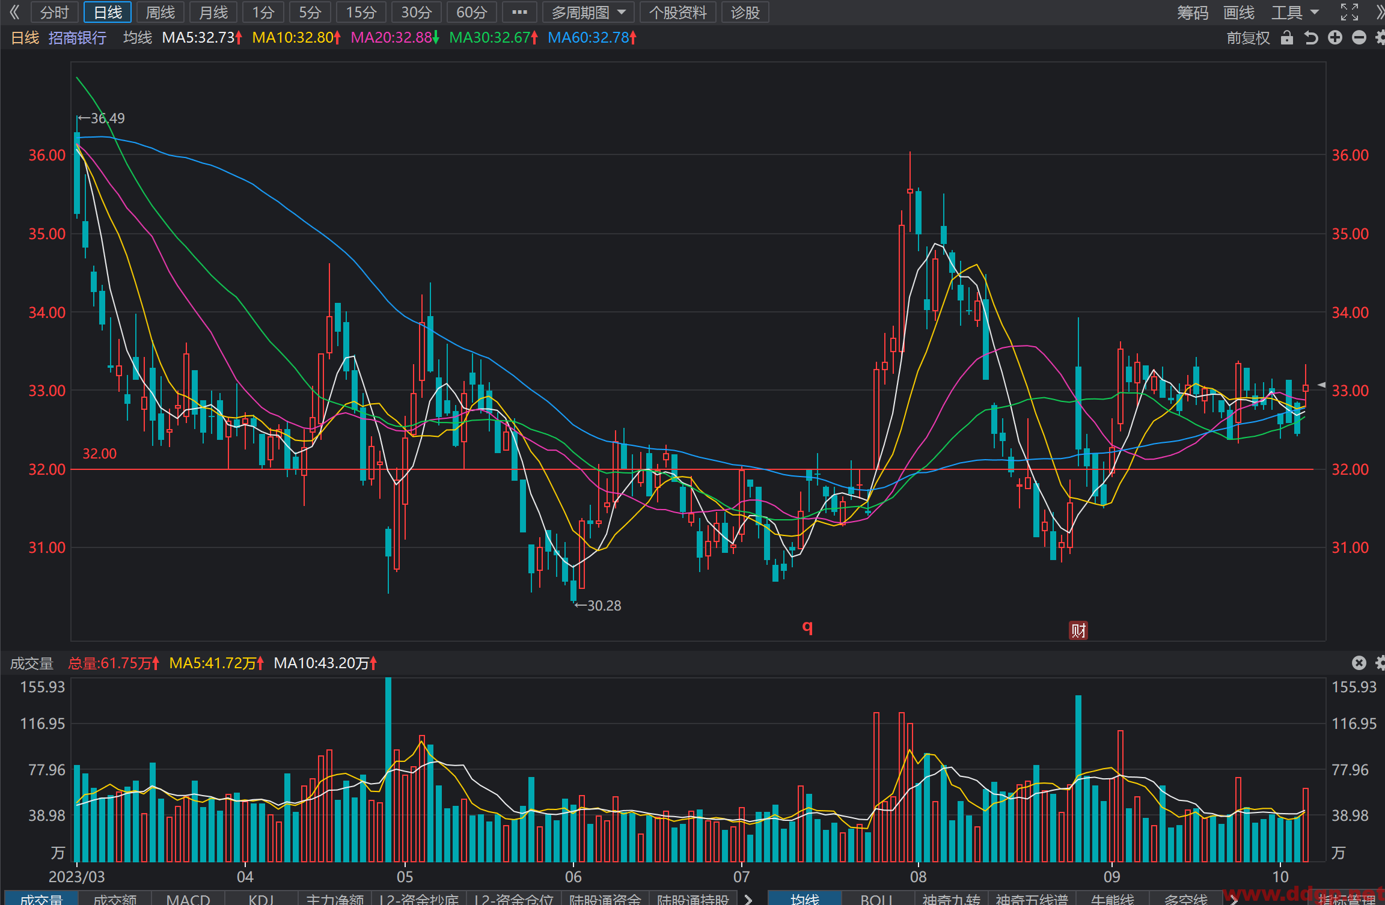This screenshot has height=905, width=1385.
Task: Click 招商银行 stock name
Action: (78, 38)
